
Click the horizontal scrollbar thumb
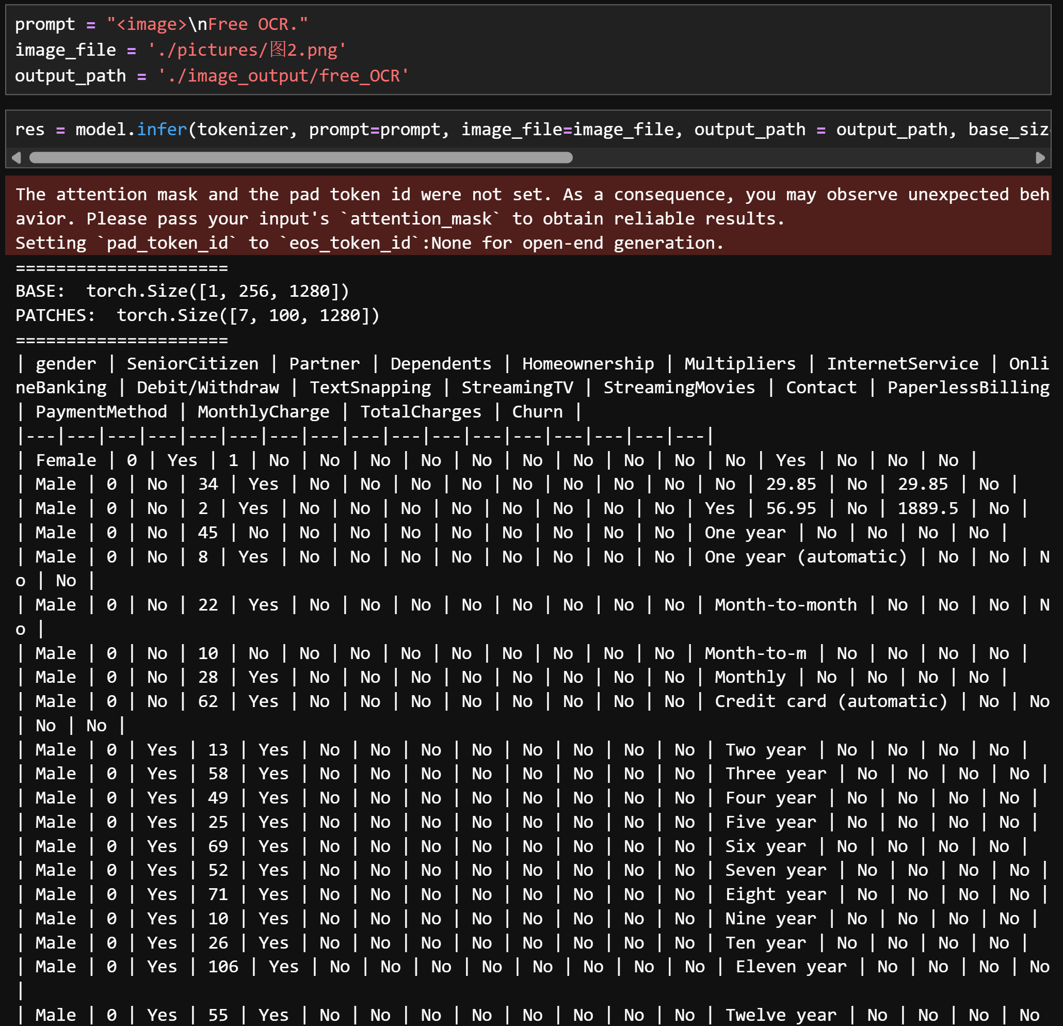coord(301,158)
